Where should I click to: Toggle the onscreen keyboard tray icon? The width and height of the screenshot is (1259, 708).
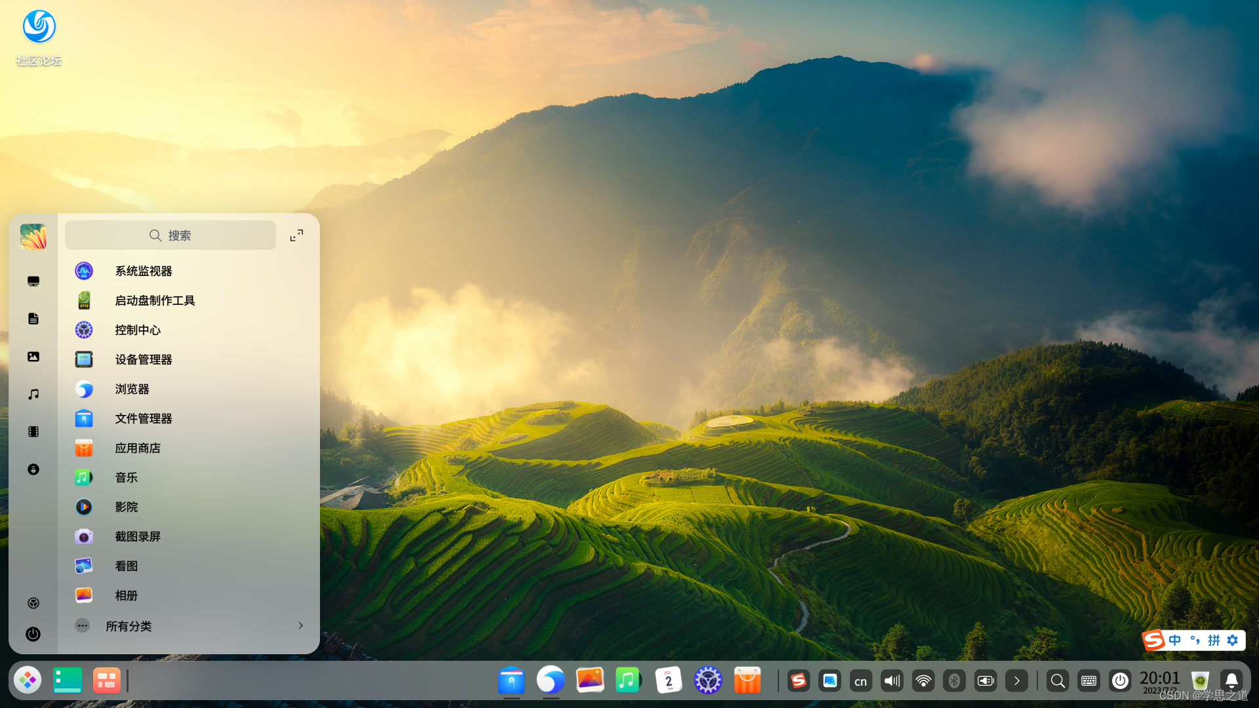click(1089, 681)
